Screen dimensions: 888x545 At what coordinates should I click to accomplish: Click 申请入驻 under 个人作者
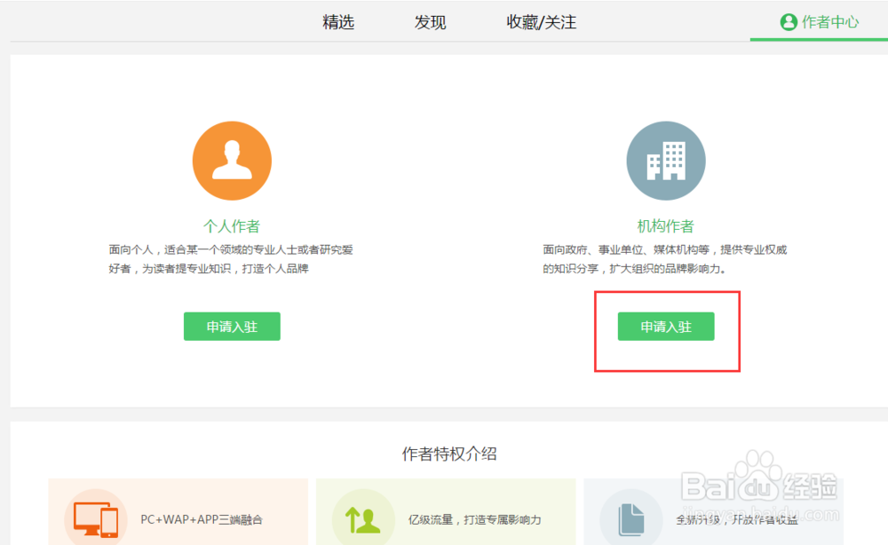point(232,326)
